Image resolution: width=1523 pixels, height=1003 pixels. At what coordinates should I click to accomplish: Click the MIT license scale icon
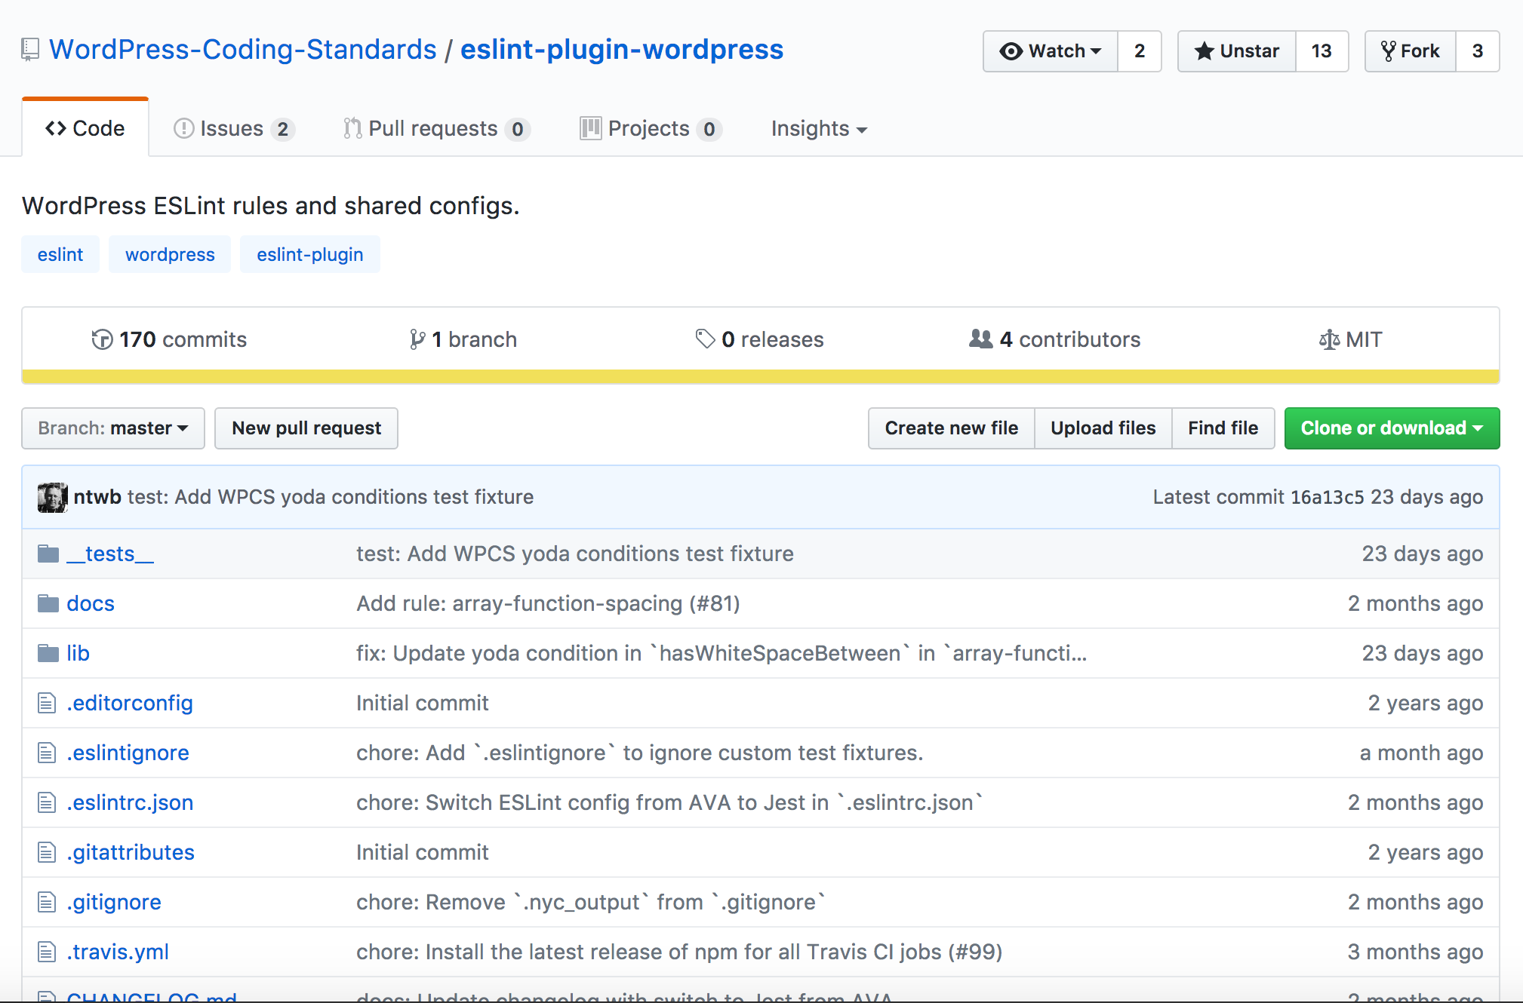pyautogui.click(x=1329, y=340)
